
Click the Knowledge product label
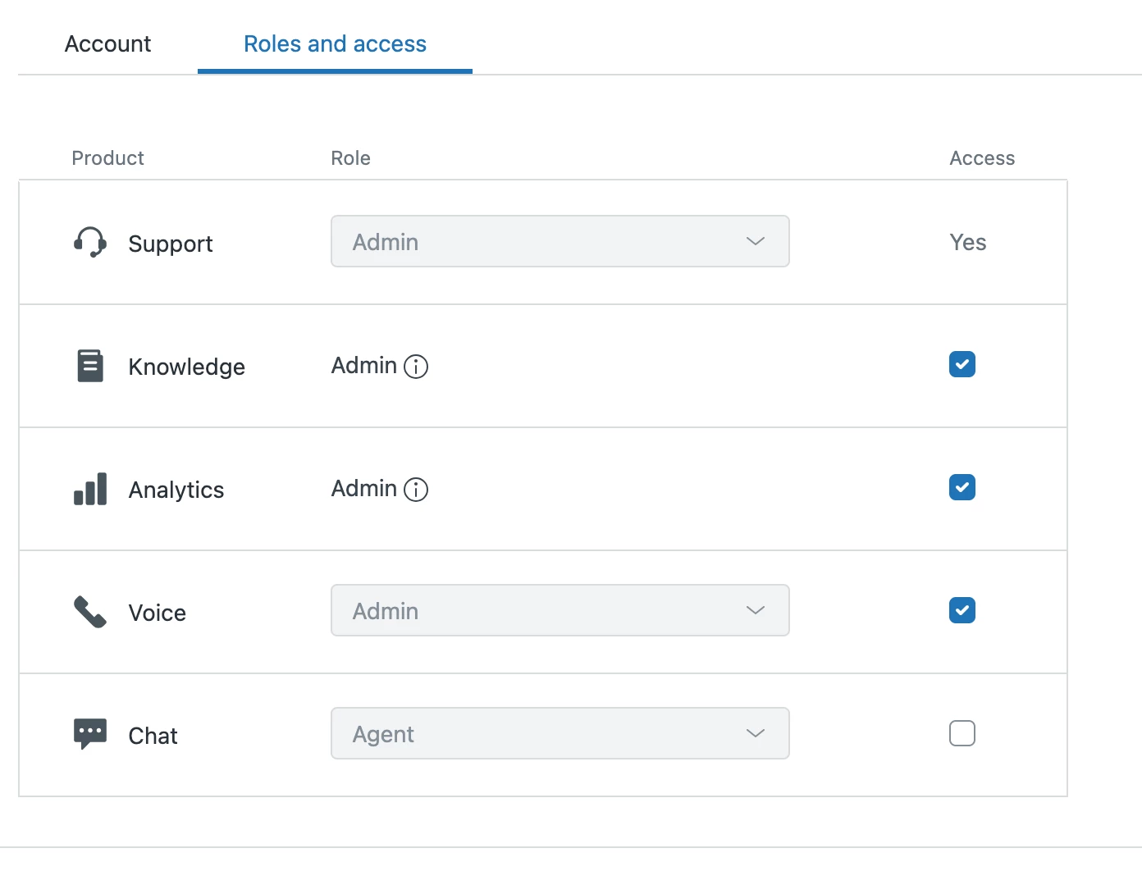point(186,367)
